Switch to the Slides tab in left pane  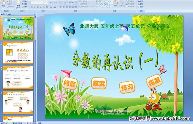tap(3, 14)
